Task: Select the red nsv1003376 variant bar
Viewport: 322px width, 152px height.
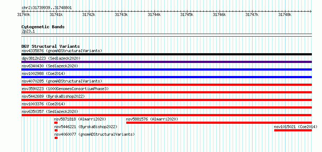Action: pos(166,107)
